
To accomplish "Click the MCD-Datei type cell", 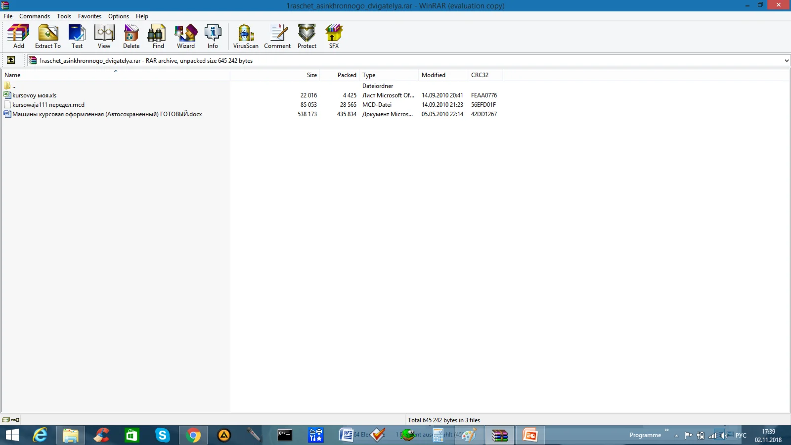I will pos(377,105).
